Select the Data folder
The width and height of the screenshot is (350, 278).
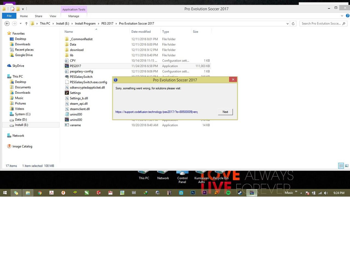[x=73, y=45]
